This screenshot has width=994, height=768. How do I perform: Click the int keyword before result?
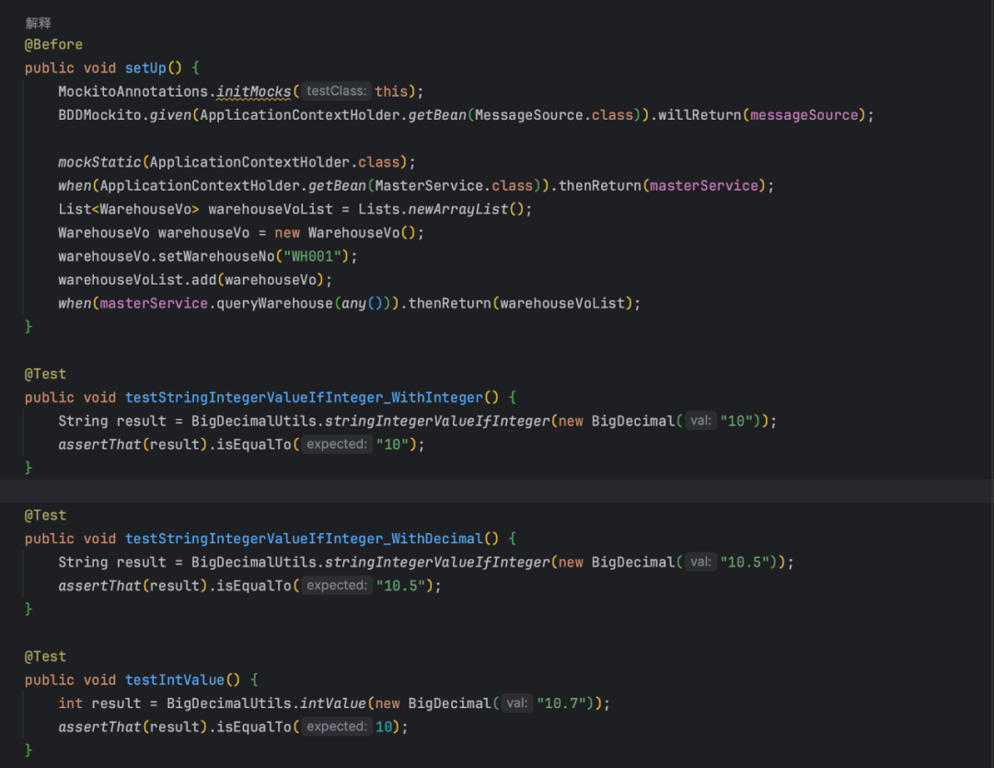click(70, 704)
